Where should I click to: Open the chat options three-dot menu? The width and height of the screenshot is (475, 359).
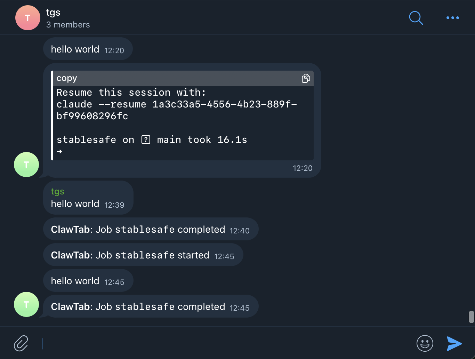click(452, 18)
